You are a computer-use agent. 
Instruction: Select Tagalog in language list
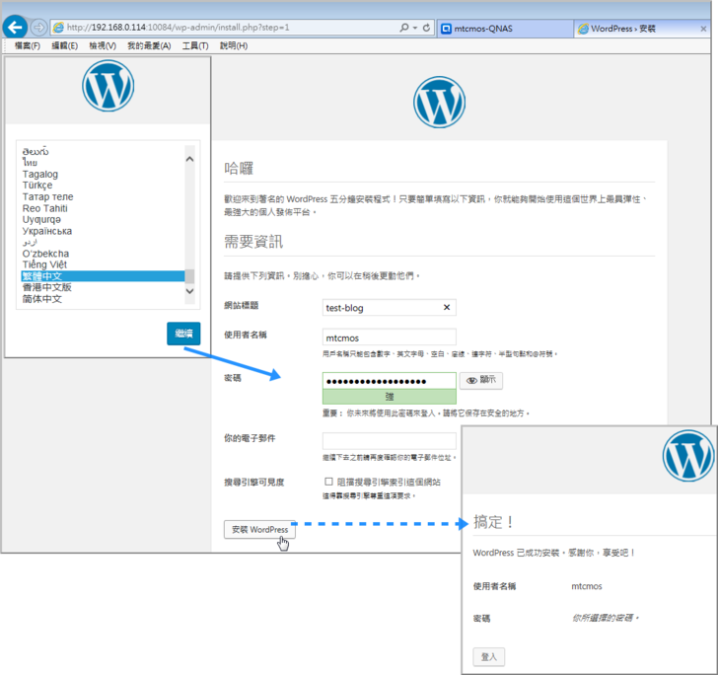click(103, 174)
